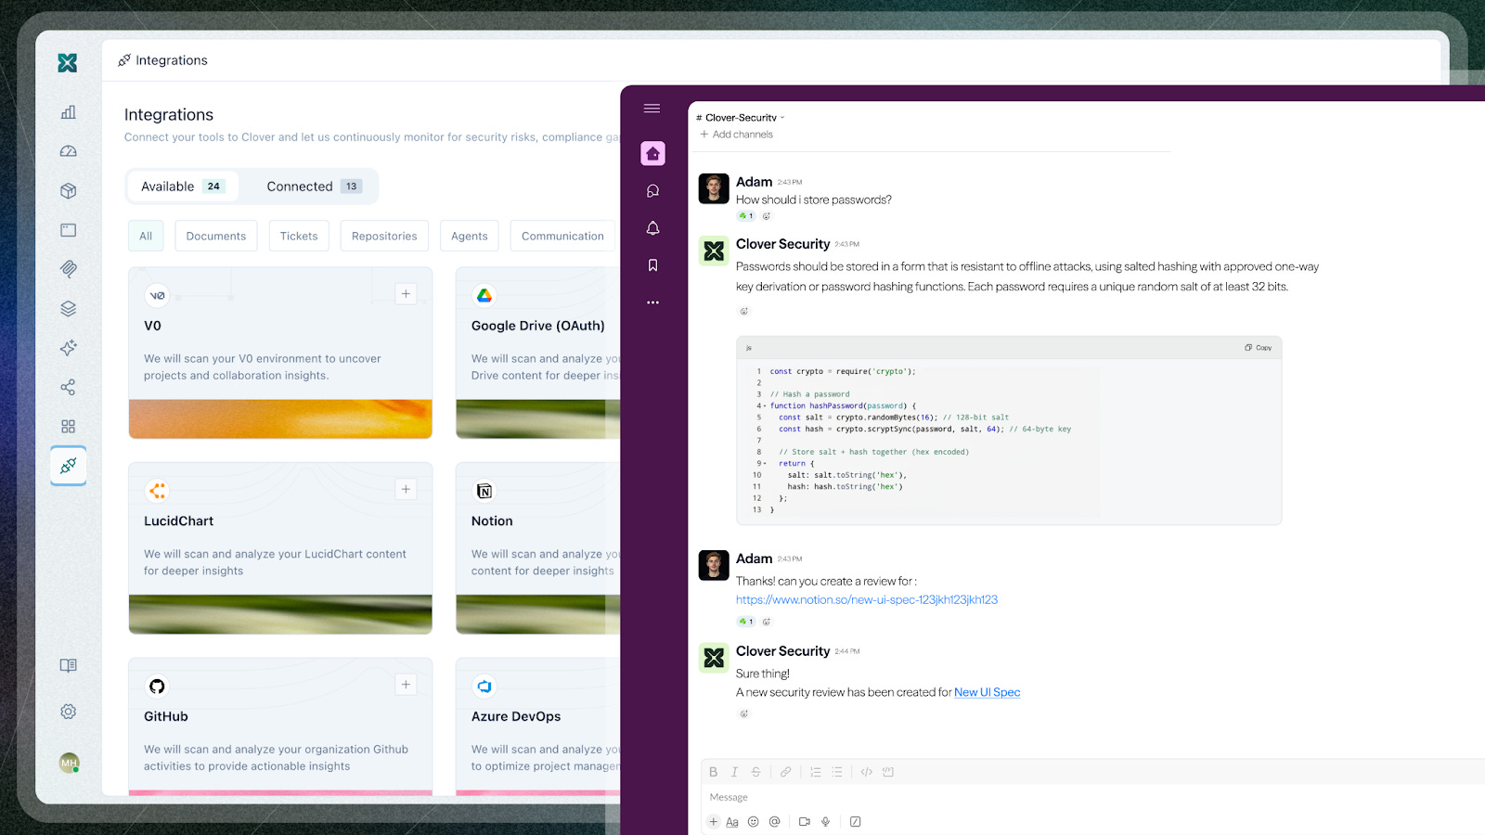Switch to the Connected tab
This screenshot has height=835, width=1485.
(314, 186)
